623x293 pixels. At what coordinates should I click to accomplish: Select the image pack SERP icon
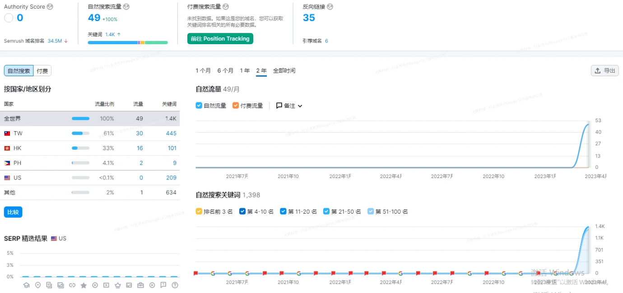[x=60, y=285]
